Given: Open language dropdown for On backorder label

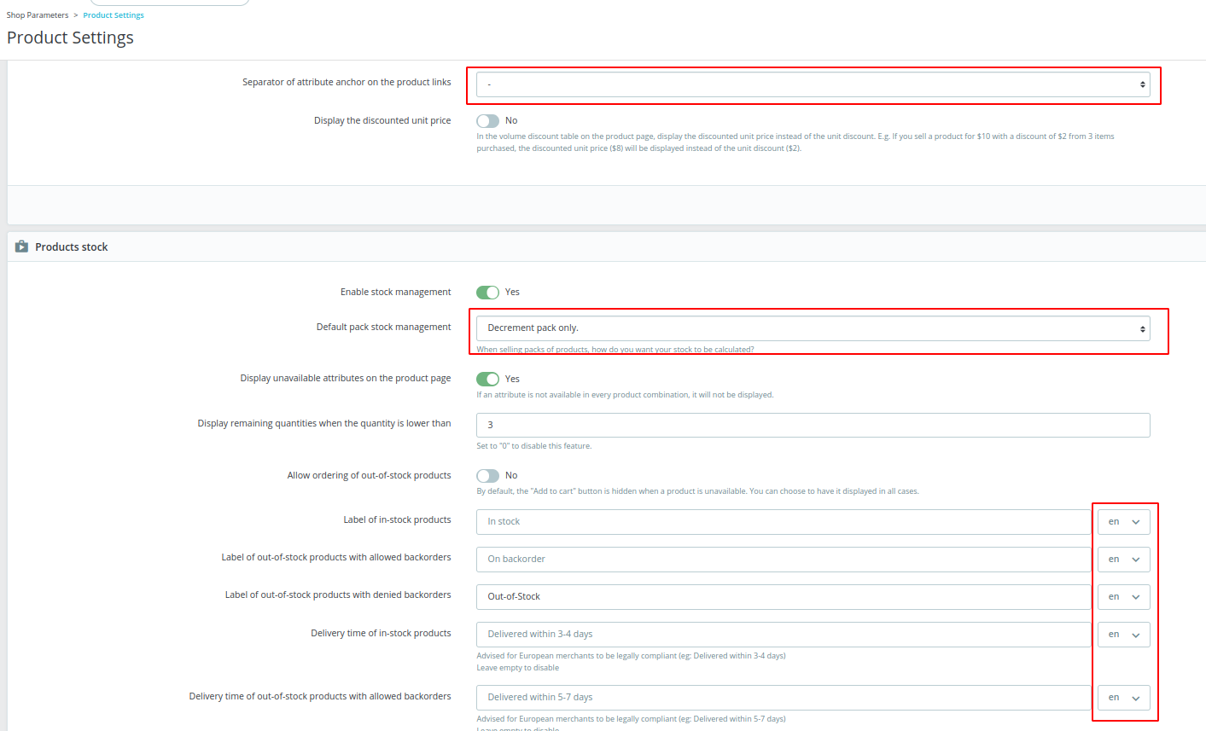Looking at the screenshot, I should pos(1123,560).
